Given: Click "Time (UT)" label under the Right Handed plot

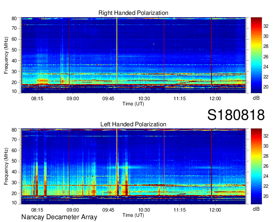Looking at the screenshot, I should click(x=133, y=104).
